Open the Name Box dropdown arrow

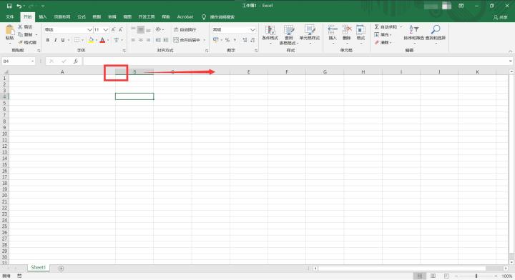click(32, 61)
